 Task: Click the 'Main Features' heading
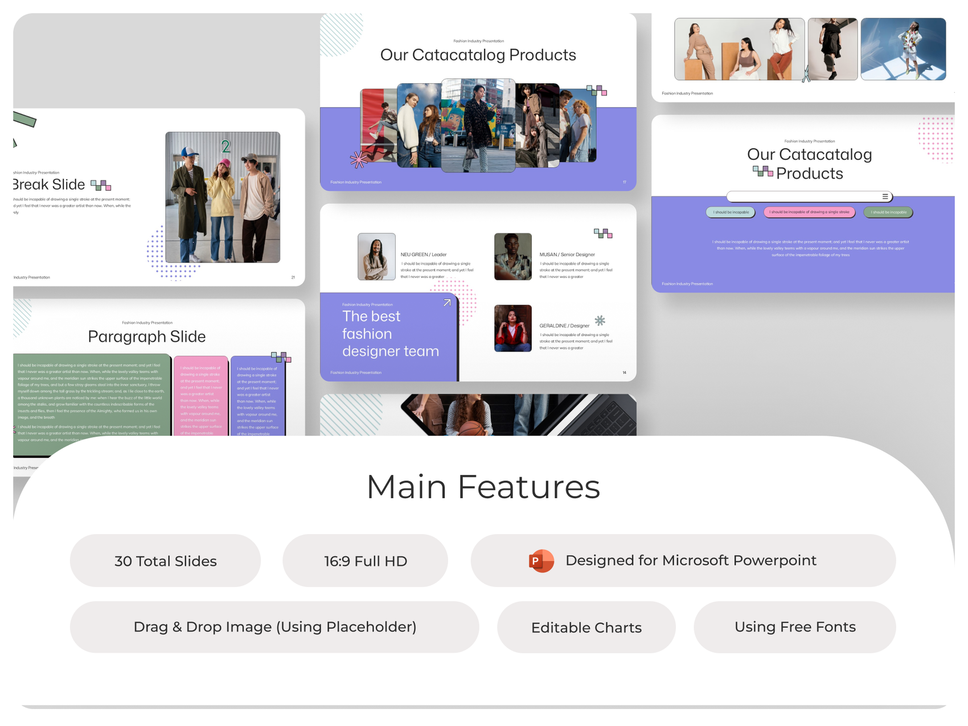point(483,487)
